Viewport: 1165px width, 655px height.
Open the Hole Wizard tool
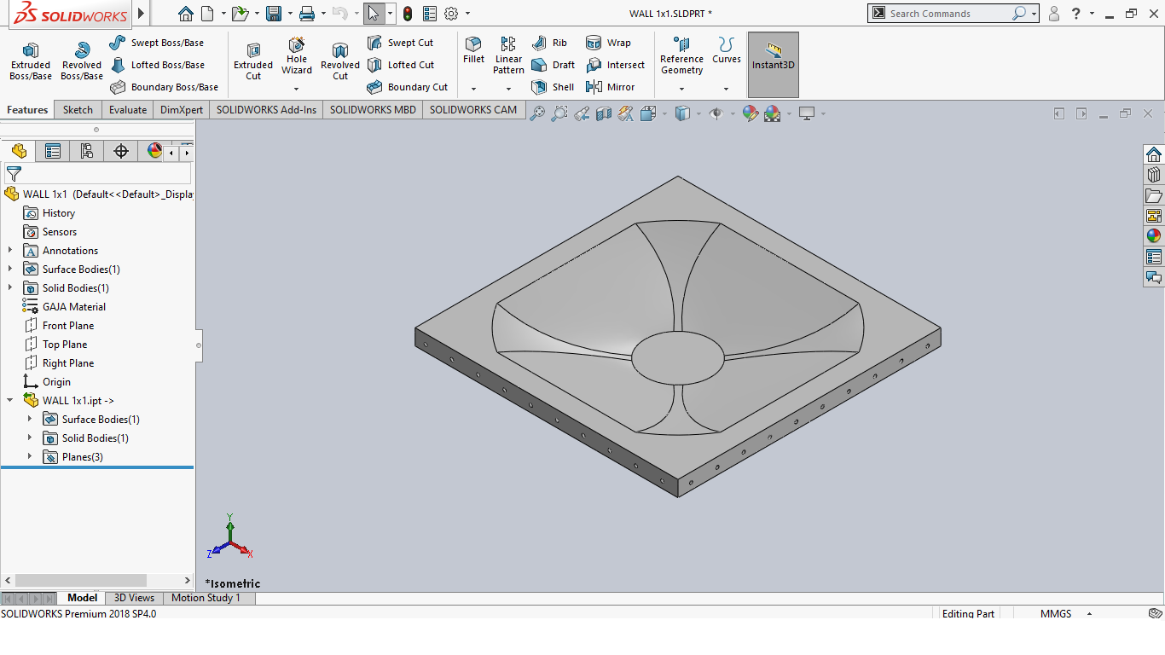click(x=297, y=56)
